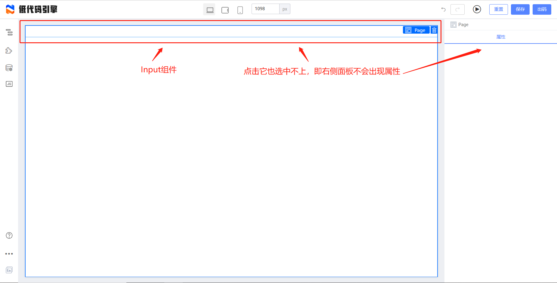This screenshot has width=557, height=283.
Task: Click the 重置 reset button
Action: pyautogui.click(x=498, y=9)
